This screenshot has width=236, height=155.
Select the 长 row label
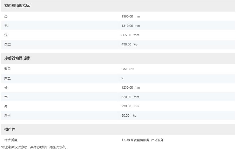pyautogui.click(x=6, y=88)
